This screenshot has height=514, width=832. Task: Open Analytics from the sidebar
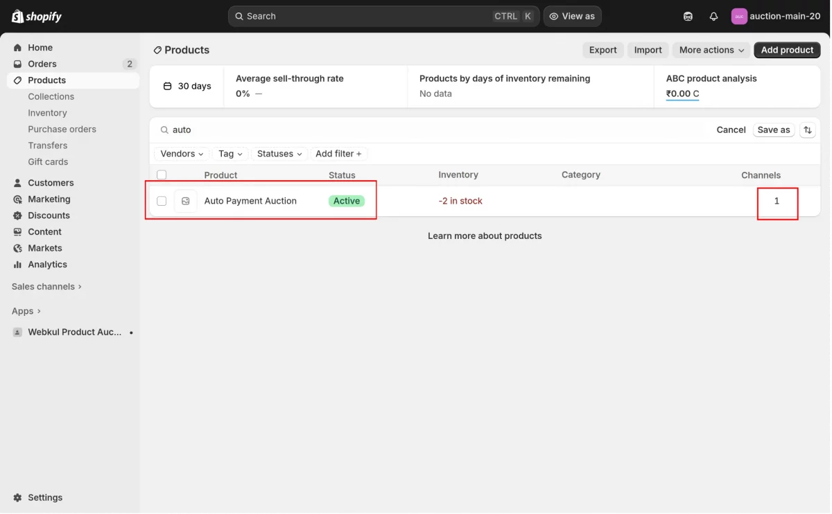pos(47,265)
